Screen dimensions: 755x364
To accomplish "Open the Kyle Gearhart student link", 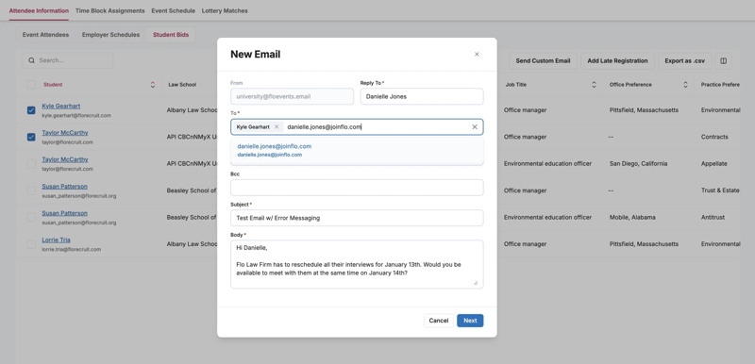I will tap(61, 106).
